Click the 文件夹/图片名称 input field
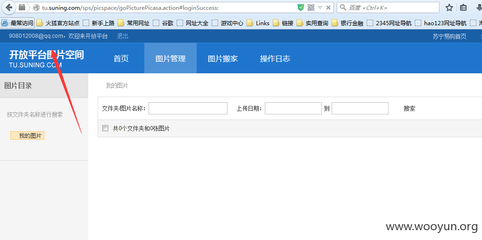The width and height of the screenshot is (482, 240). click(188, 108)
